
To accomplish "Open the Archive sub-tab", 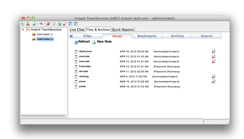I will tap(177, 36).
